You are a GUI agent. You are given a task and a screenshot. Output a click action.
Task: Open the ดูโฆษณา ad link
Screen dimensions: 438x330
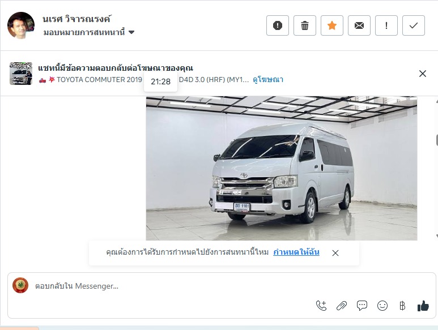pos(268,79)
